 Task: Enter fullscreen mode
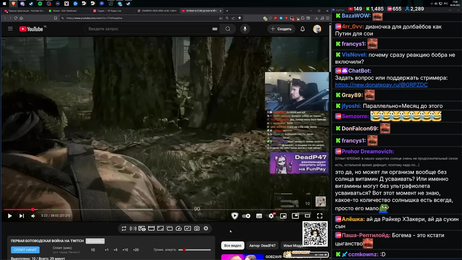(319, 216)
